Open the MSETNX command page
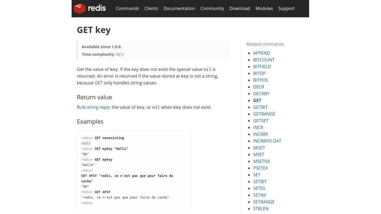The height and width of the screenshot is (214, 381). click(x=262, y=161)
